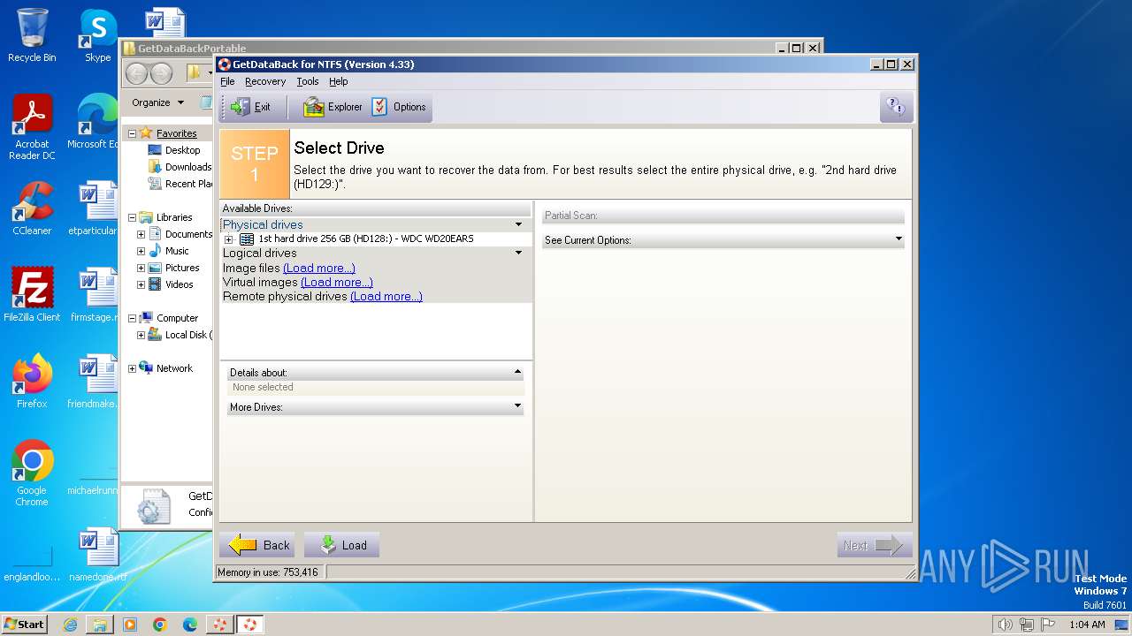Open the Recycle Bin desktop icon
The image size is (1132, 636).
tap(32, 35)
